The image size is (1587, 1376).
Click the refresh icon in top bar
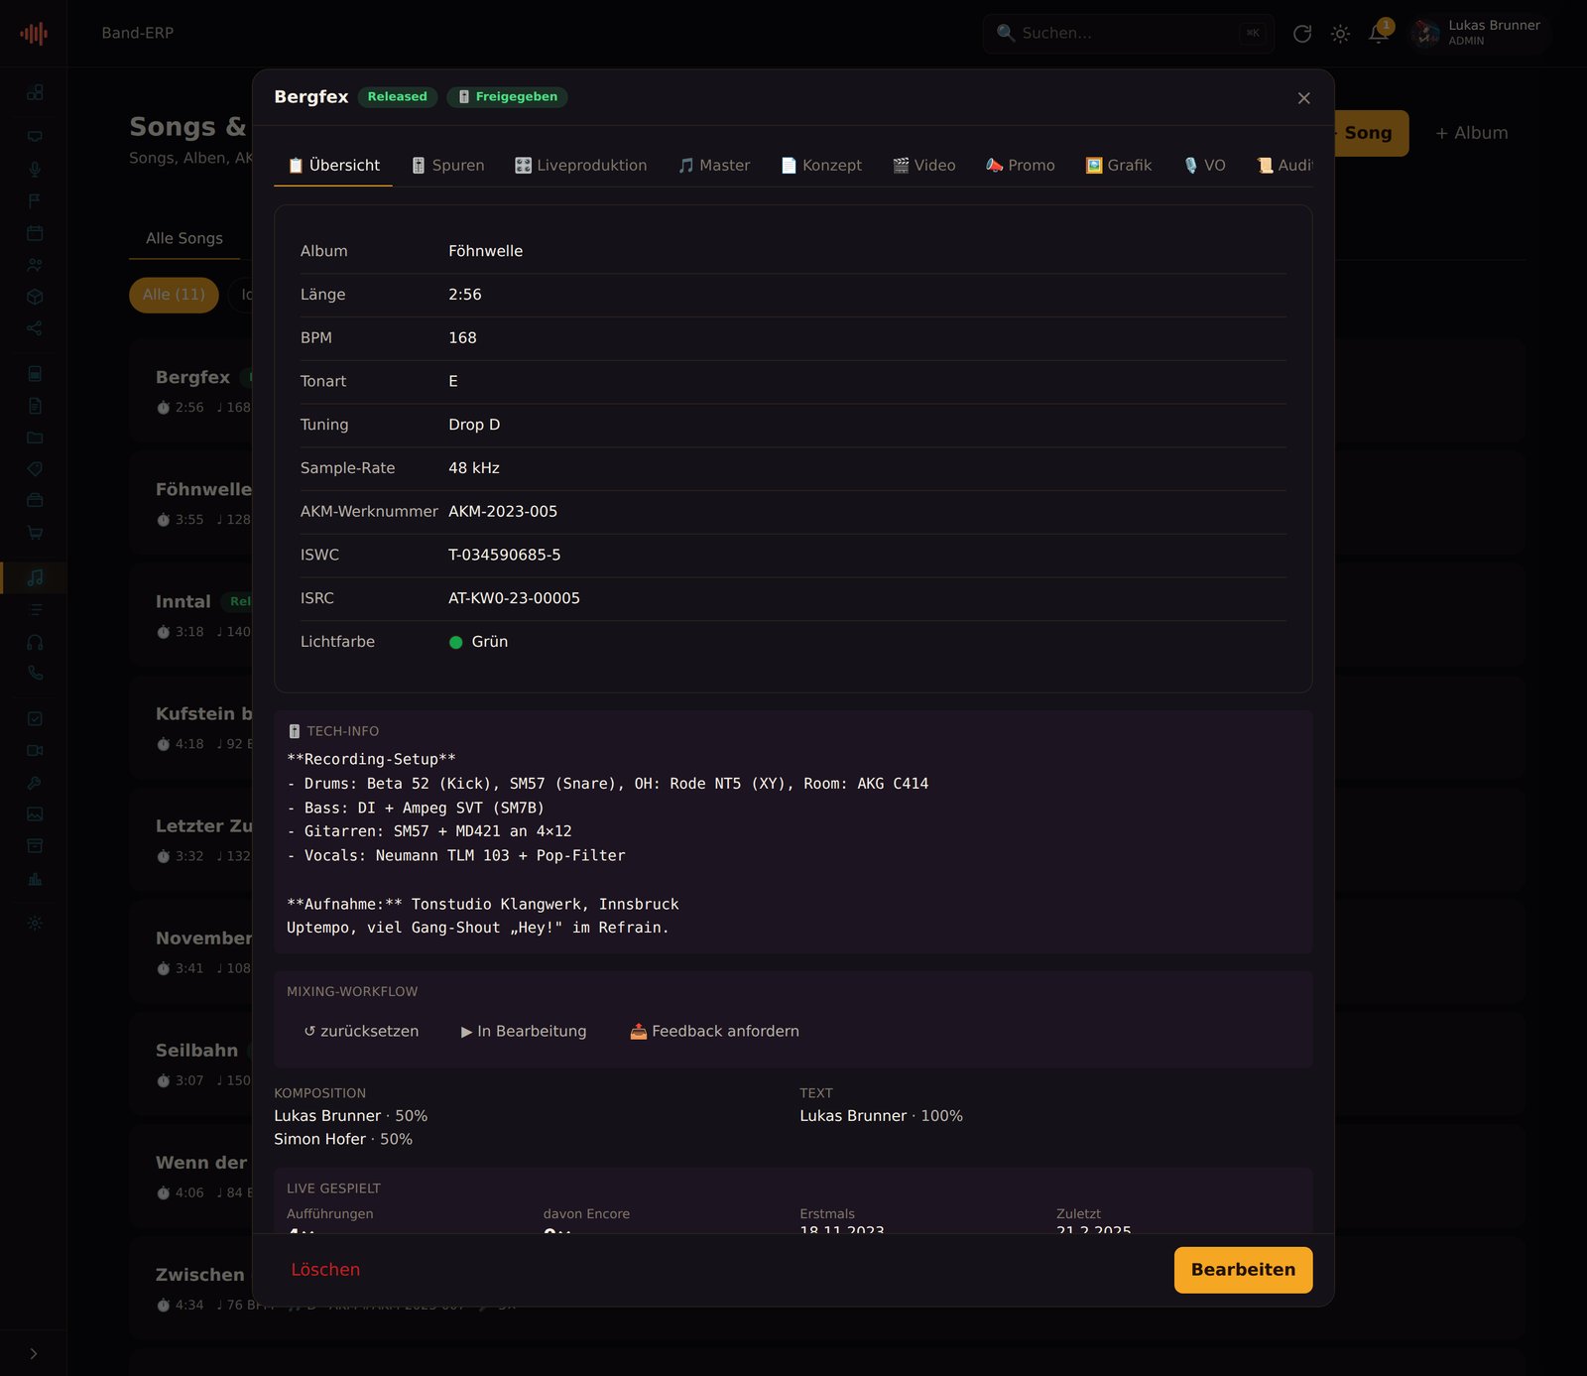pos(1302,34)
